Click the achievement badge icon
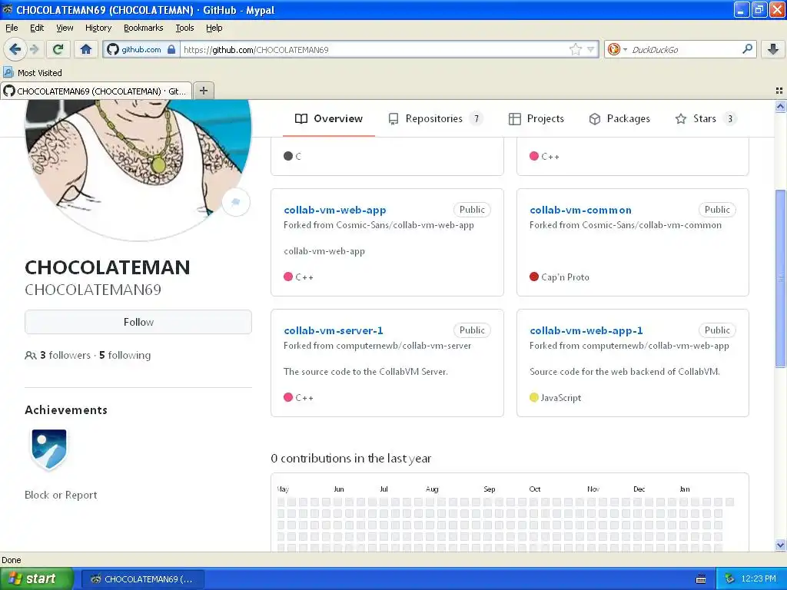This screenshot has width=787, height=590. (x=48, y=449)
